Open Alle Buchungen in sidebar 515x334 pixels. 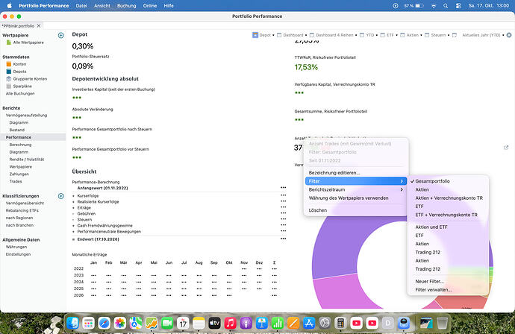[20, 93]
